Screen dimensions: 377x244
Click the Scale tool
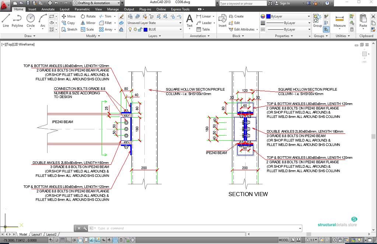(x=87, y=29)
